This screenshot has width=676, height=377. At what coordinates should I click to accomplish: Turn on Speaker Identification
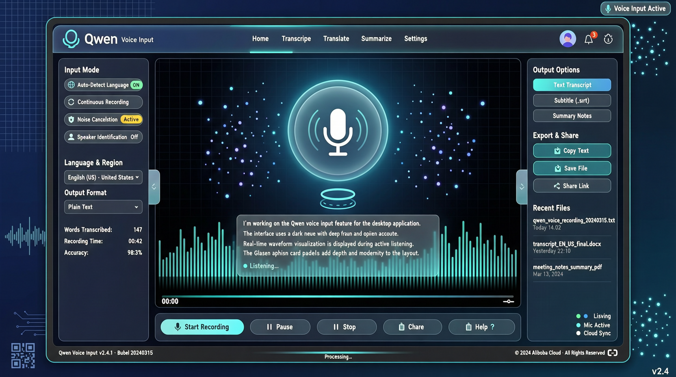[x=103, y=137]
